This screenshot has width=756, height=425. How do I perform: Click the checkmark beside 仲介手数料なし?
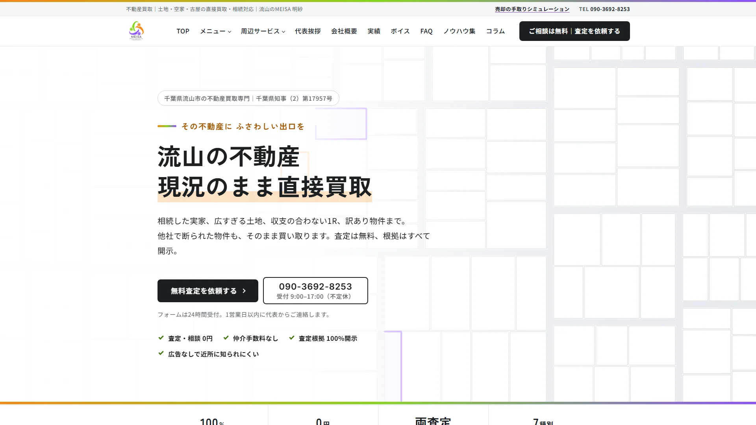tap(226, 338)
